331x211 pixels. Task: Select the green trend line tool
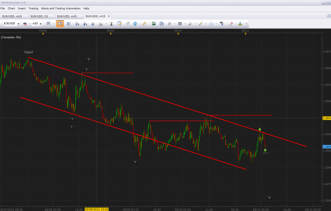click(201, 24)
